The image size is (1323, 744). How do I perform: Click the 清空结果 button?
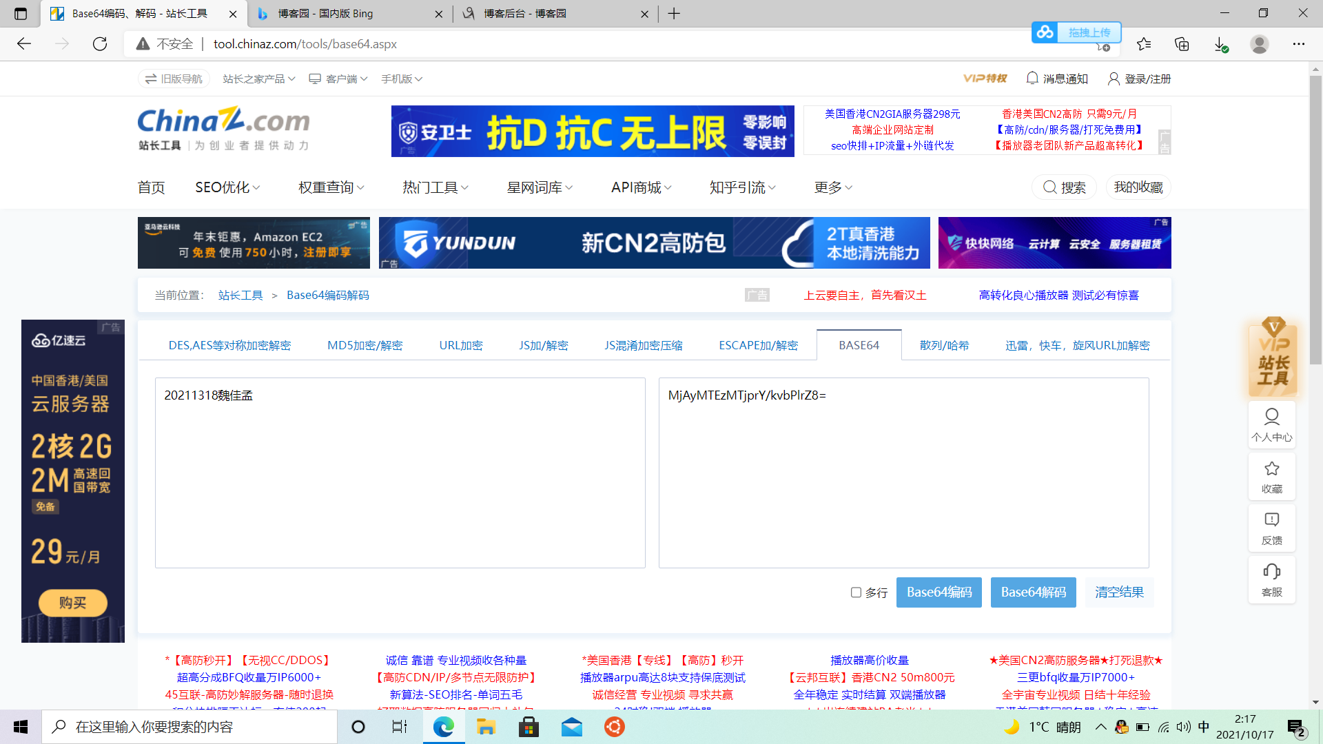[x=1119, y=592]
